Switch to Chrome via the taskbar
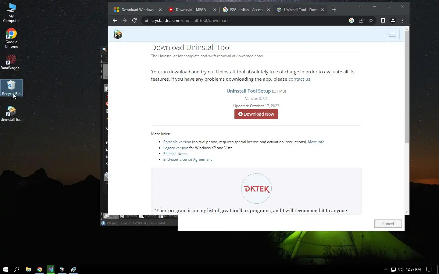The width and height of the screenshot is (439, 274). [x=40, y=269]
